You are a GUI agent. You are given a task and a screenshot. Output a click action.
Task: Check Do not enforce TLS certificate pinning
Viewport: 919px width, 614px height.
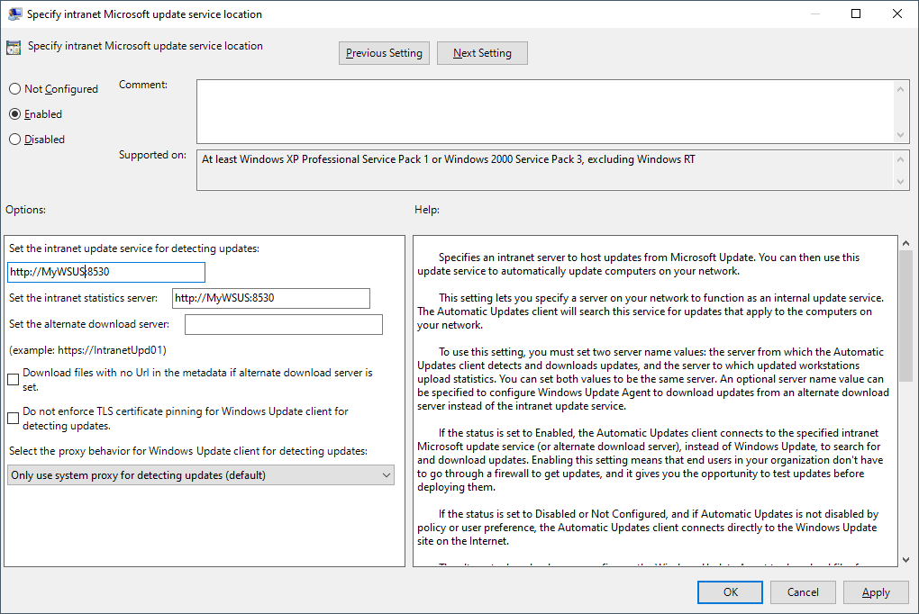[x=13, y=419]
